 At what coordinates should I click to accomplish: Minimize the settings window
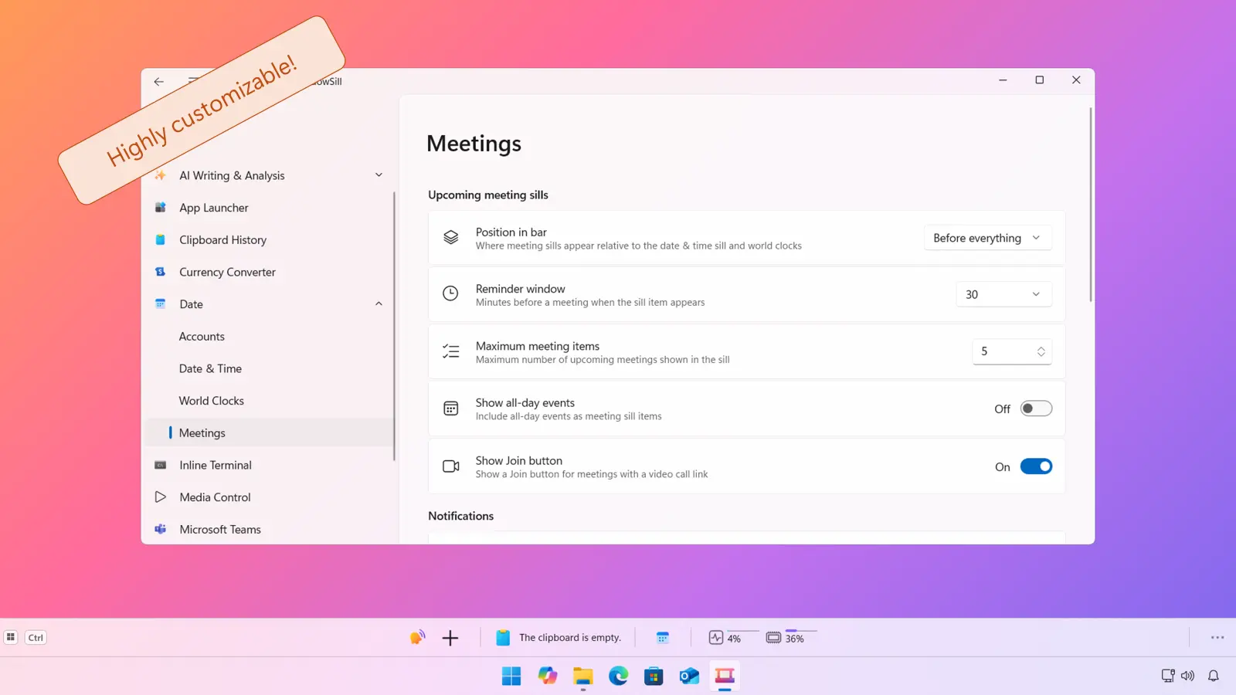click(1003, 80)
